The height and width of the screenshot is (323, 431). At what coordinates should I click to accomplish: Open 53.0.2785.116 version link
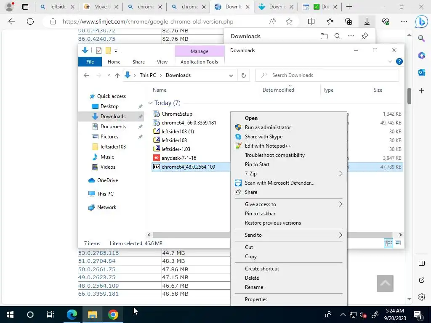(98, 253)
